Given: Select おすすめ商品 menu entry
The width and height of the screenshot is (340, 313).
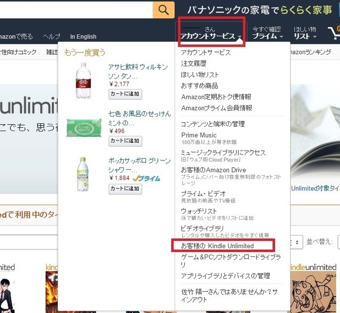Looking at the screenshot, I should [200, 86].
